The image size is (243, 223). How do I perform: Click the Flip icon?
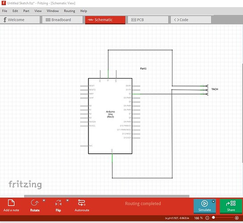[58, 203]
